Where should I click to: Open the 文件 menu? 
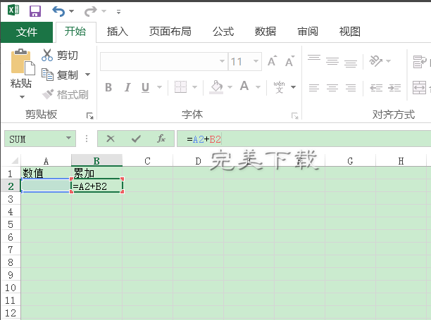27,32
